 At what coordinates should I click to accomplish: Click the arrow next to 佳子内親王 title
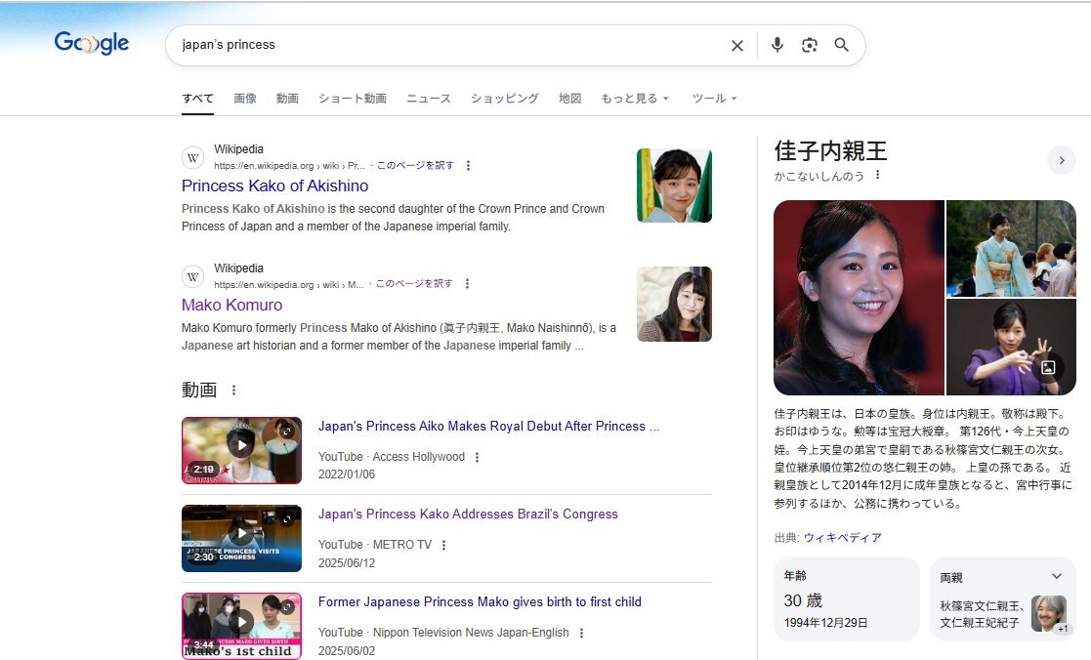(1061, 160)
